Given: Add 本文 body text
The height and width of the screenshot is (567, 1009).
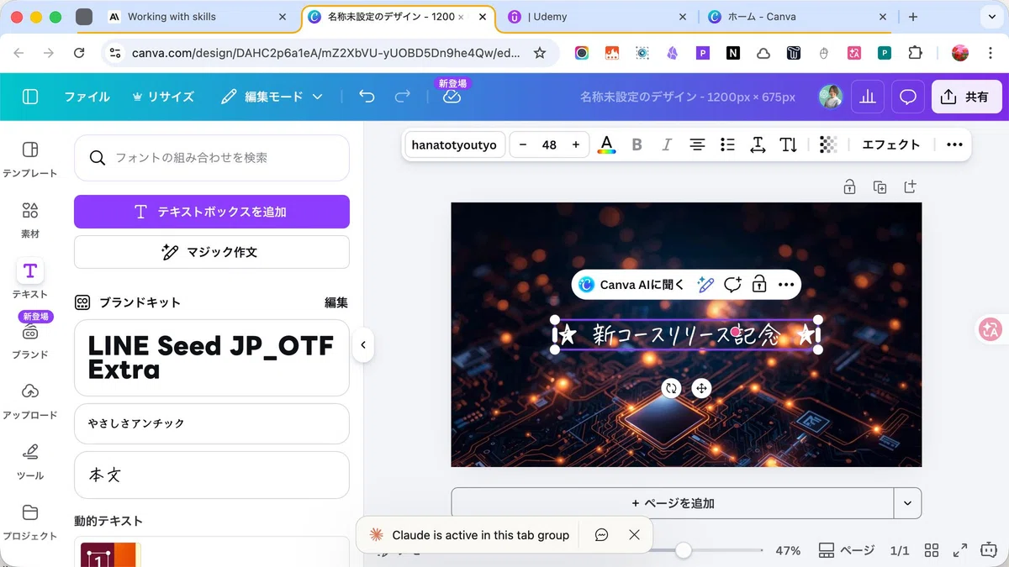Looking at the screenshot, I should tap(212, 475).
